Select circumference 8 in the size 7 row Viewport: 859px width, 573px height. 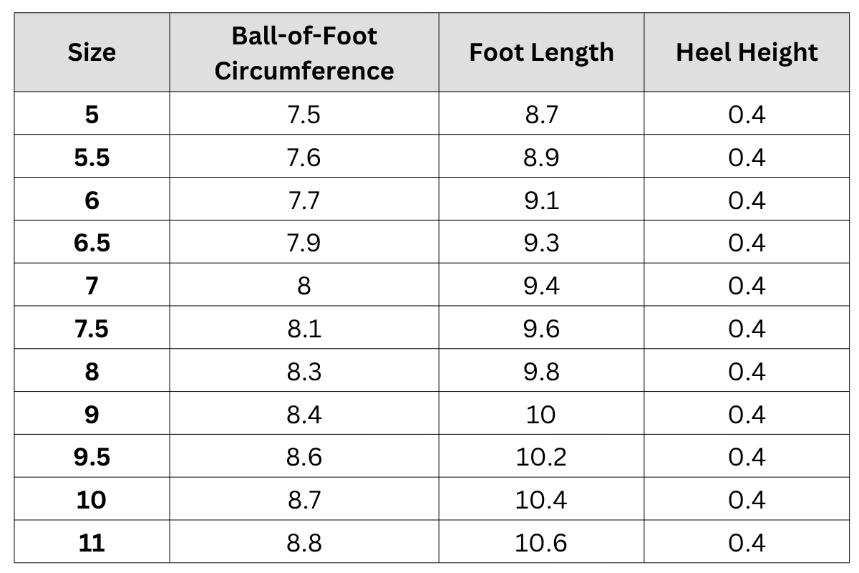304,286
